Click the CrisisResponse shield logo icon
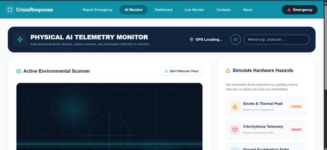Screen dimensions: 327x150 click(x=10, y=10)
